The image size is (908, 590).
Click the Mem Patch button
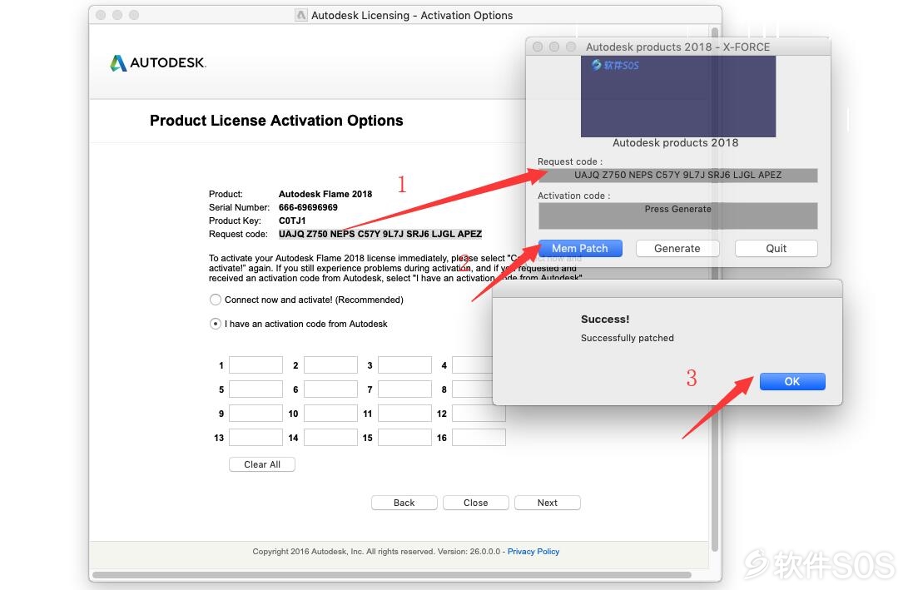(580, 248)
